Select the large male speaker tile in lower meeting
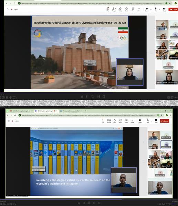178x206 pixels. 160,187
